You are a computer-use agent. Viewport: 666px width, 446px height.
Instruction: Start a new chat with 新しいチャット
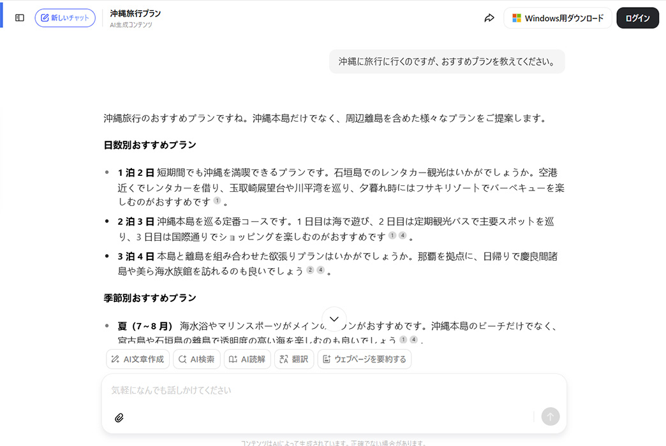pos(65,18)
